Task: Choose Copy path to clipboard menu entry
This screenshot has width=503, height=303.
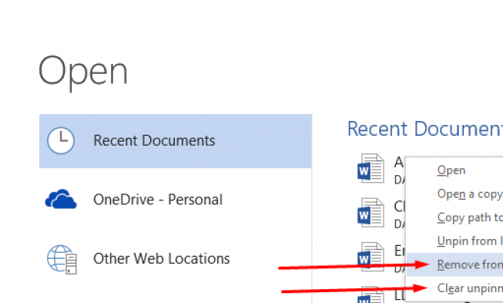Action: [470, 217]
